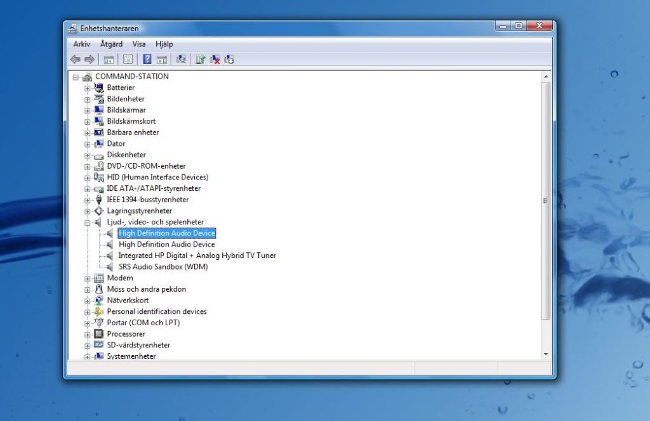Select the Bildskärmskort label
The width and height of the screenshot is (650, 421).
[131, 121]
